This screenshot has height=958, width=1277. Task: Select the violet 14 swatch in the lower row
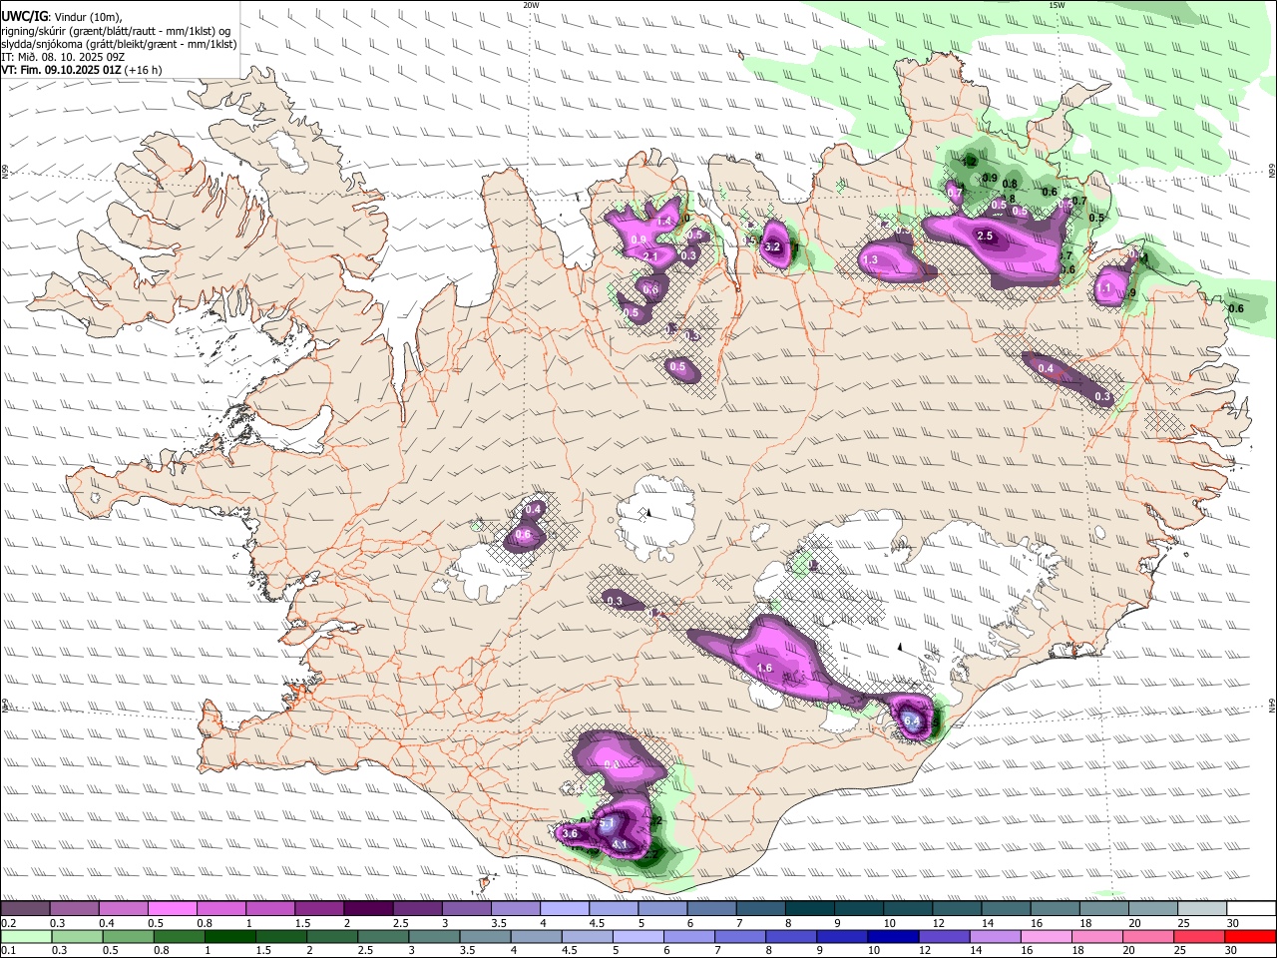[997, 936]
